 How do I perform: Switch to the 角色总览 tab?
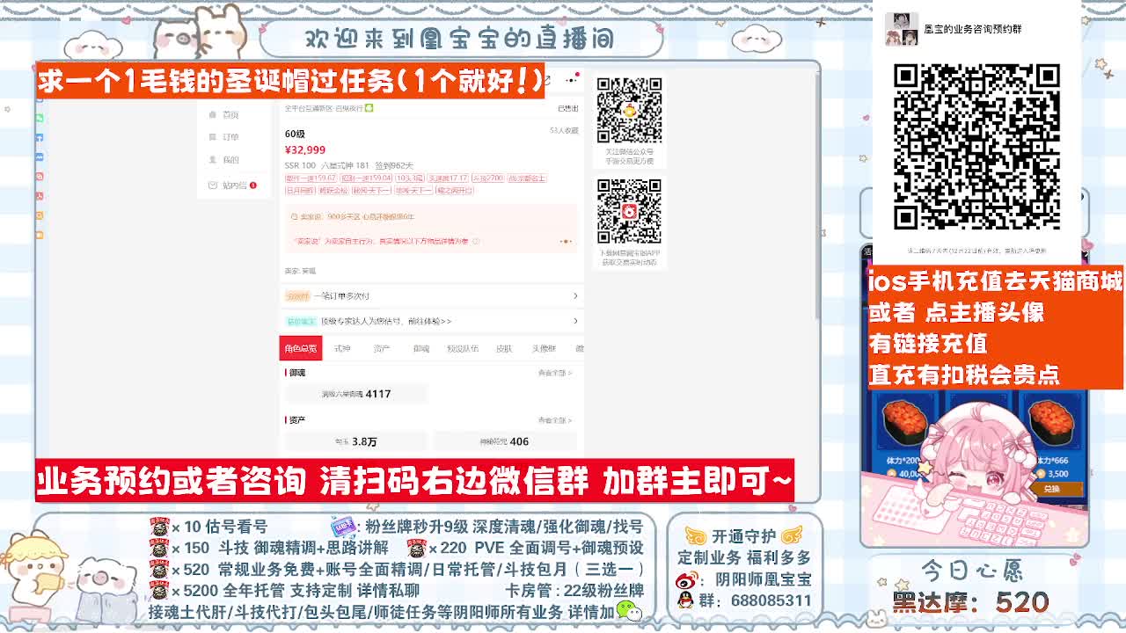301,348
